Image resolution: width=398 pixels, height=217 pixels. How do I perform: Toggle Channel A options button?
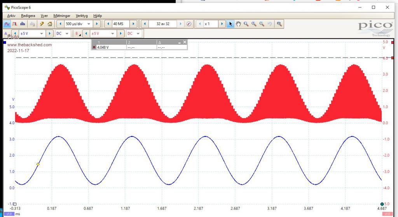click(6, 34)
